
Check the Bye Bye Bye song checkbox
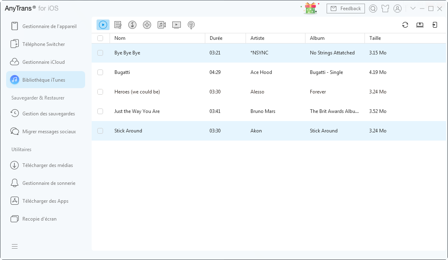[100, 53]
